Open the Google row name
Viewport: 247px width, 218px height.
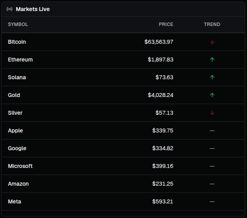click(x=17, y=148)
